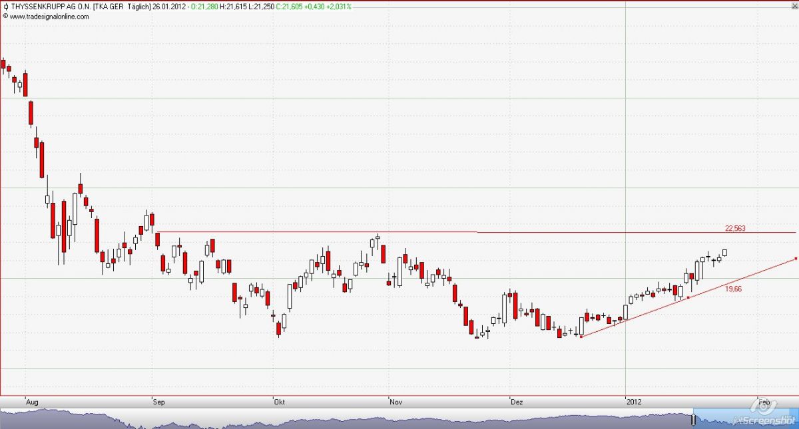Select the rising red trendline
Viewport: 799px width, 429px height.
point(688,297)
